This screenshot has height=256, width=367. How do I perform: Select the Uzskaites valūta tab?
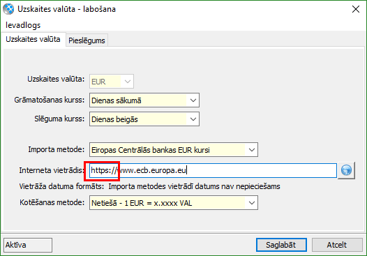point(33,39)
